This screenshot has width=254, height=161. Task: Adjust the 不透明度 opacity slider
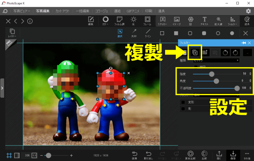(x=237, y=88)
